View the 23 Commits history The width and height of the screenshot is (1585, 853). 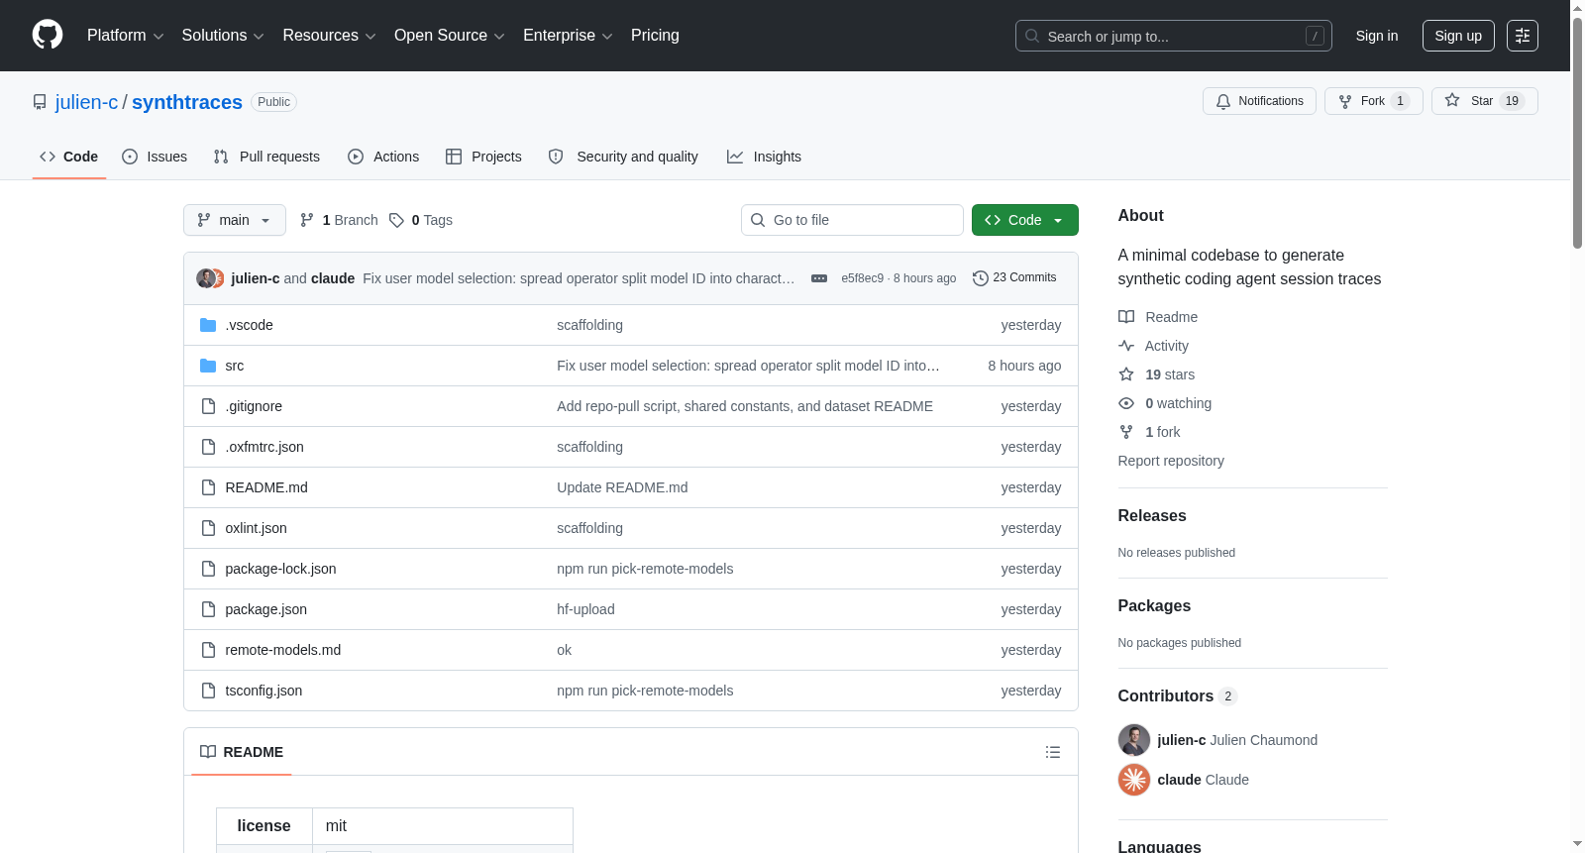pyautogui.click(x=1014, y=277)
